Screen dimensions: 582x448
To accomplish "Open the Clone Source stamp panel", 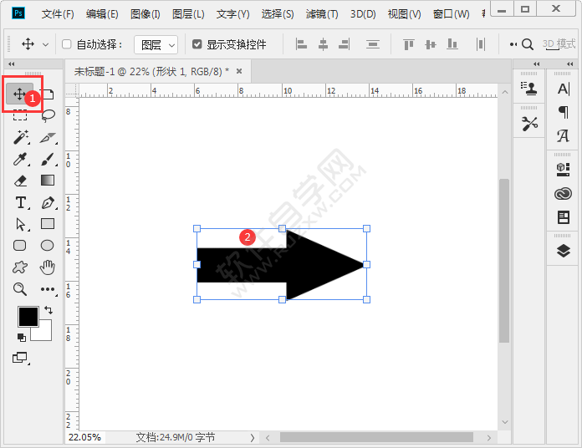I will pos(529,89).
